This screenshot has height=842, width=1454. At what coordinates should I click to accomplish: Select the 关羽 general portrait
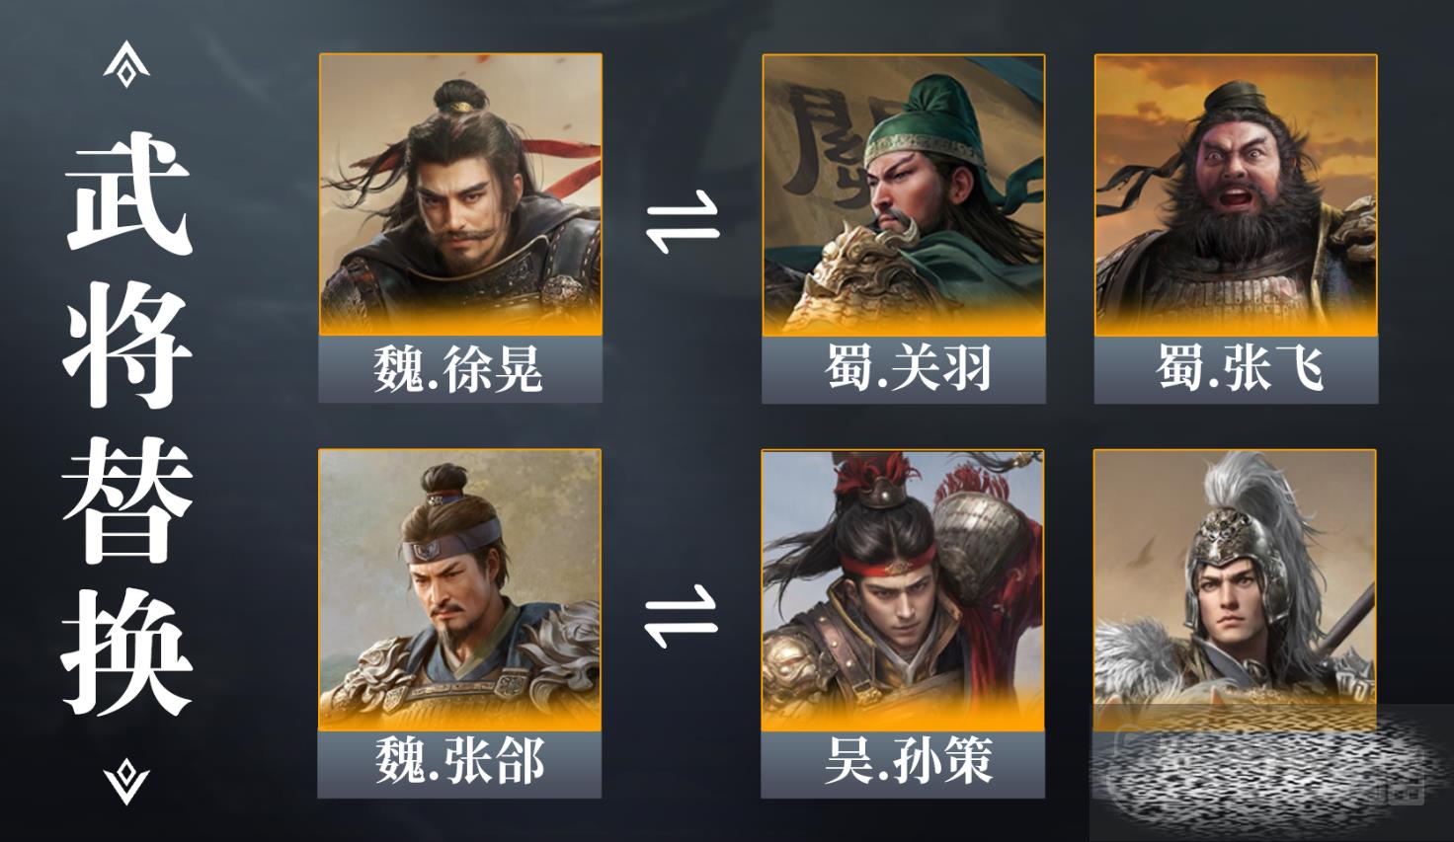[904, 194]
